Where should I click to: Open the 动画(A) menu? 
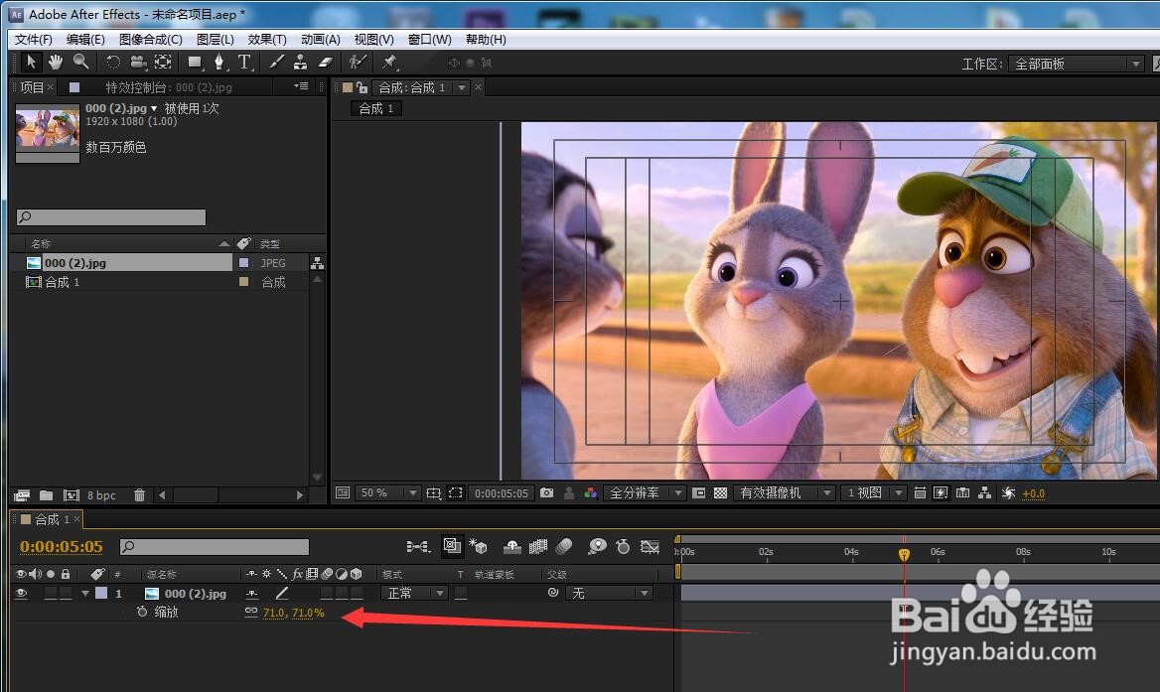pos(321,39)
